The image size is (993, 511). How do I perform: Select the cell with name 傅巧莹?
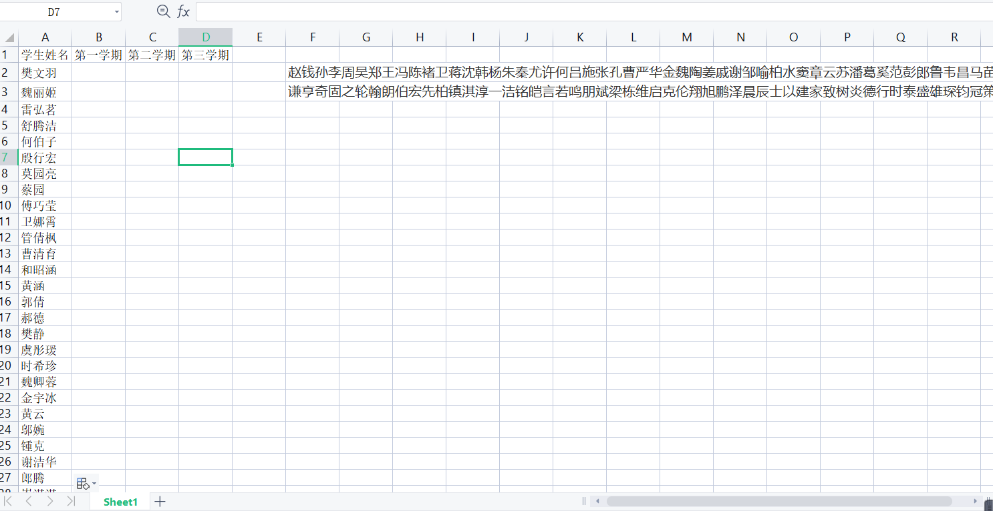pyautogui.click(x=45, y=205)
